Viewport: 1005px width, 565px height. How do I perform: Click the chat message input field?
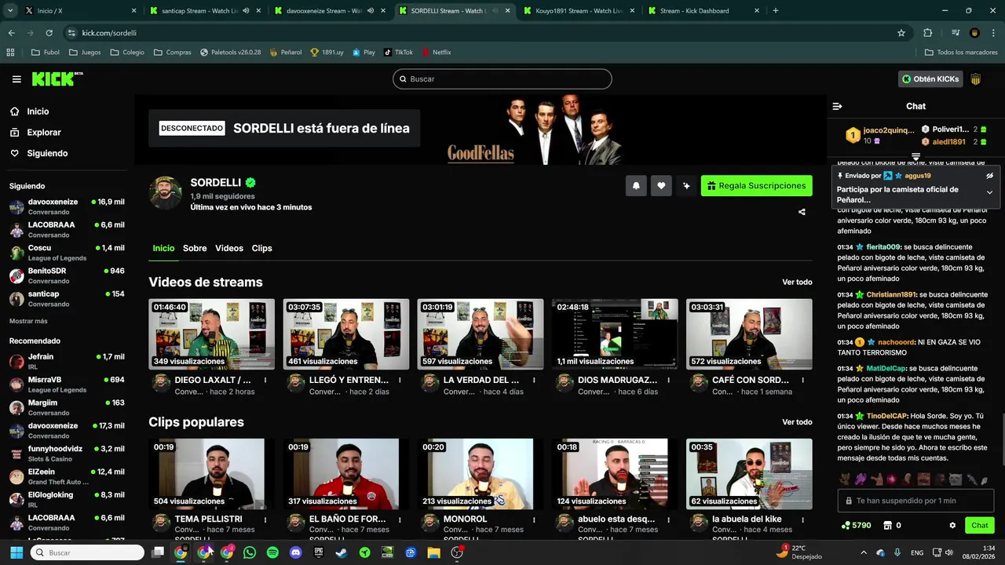click(916, 501)
